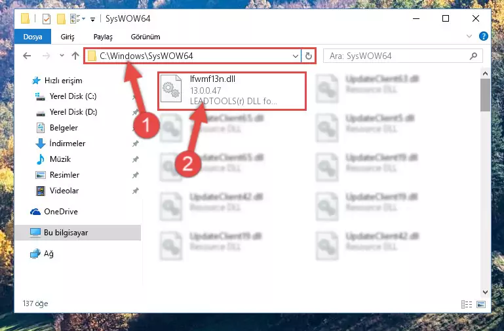Minimize the SysWOW64 window

click(416, 18)
